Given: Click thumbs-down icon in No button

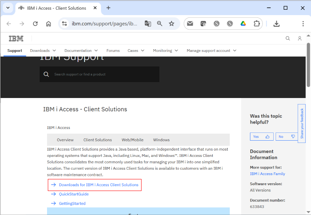Looking at the screenshot, I should pyautogui.click(x=293, y=136).
